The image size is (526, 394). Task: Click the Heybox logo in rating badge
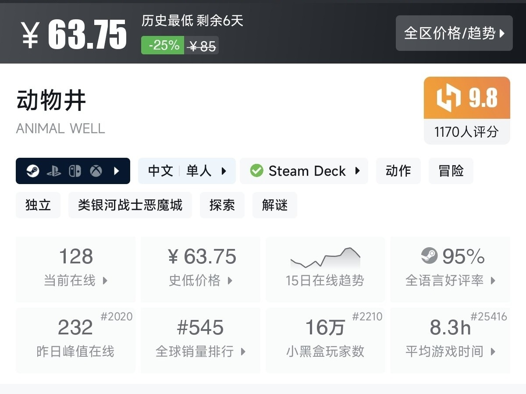(x=448, y=98)
